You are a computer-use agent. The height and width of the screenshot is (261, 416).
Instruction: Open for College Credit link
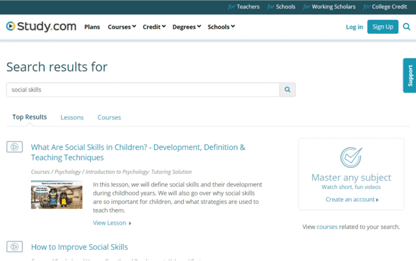click(385, 6)
